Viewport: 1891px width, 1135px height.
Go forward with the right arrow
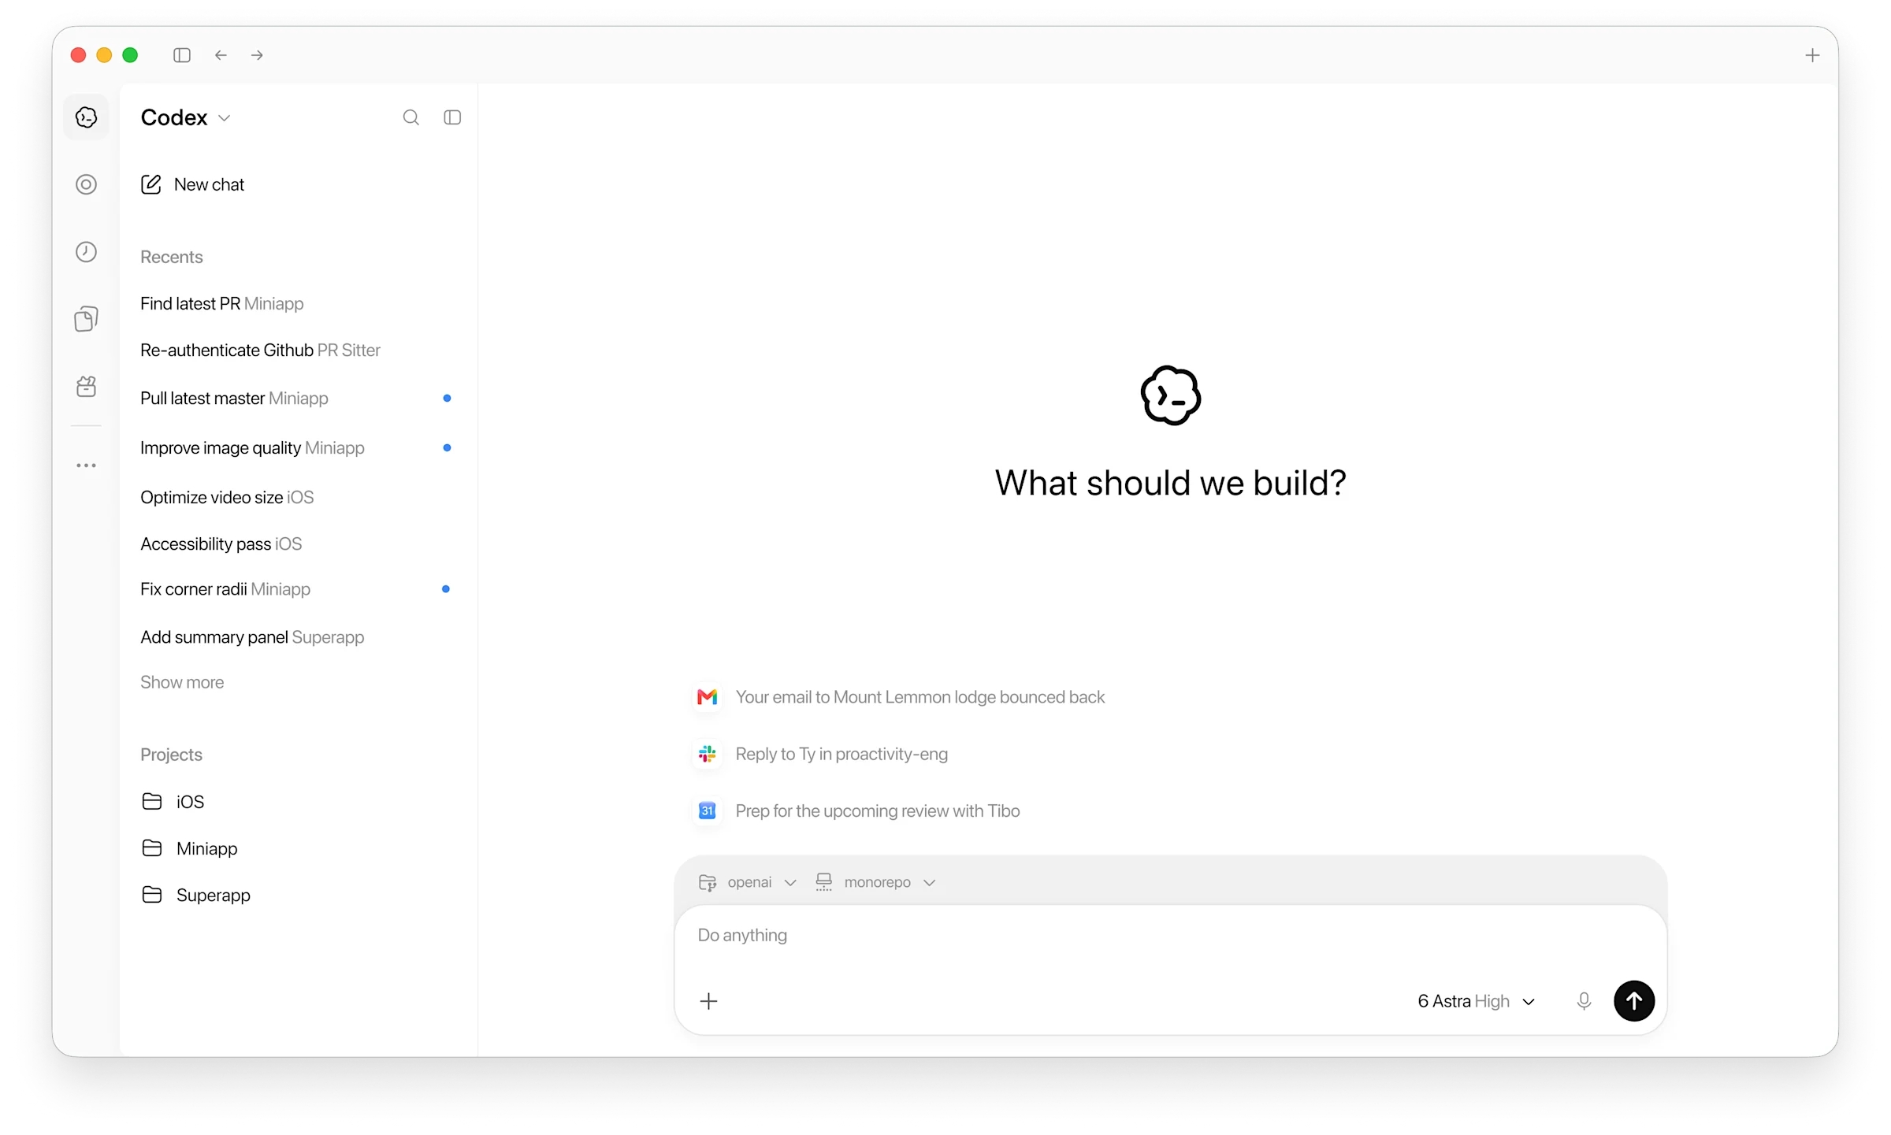coord(257,55)
